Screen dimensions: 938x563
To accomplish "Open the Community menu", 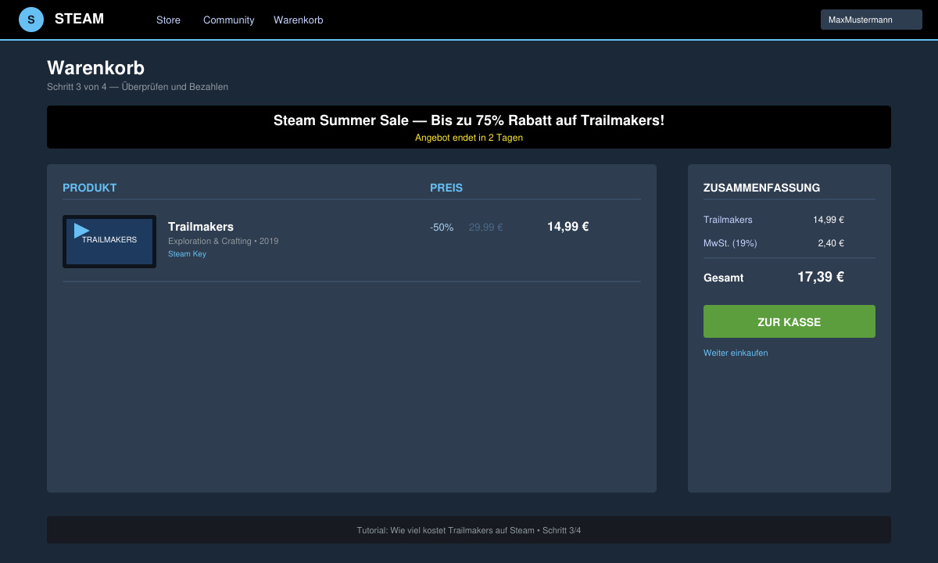I will [x=228, y=20].
